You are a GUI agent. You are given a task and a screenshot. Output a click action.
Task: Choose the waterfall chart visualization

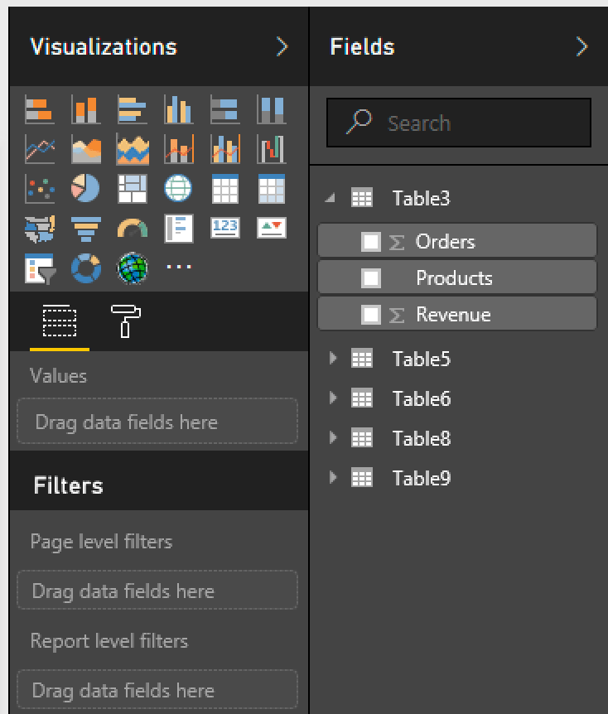(271, 149)
